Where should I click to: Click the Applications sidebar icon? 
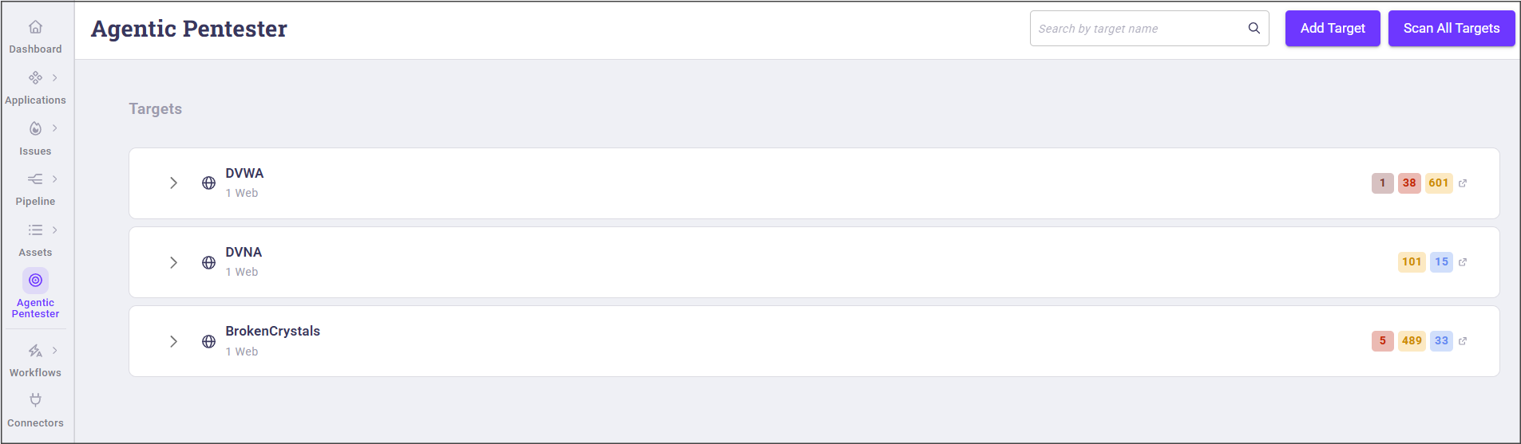pyautogui.click(x=35, y=78)
